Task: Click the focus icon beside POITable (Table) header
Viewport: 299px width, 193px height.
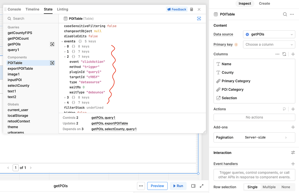Action: (199, 18)
